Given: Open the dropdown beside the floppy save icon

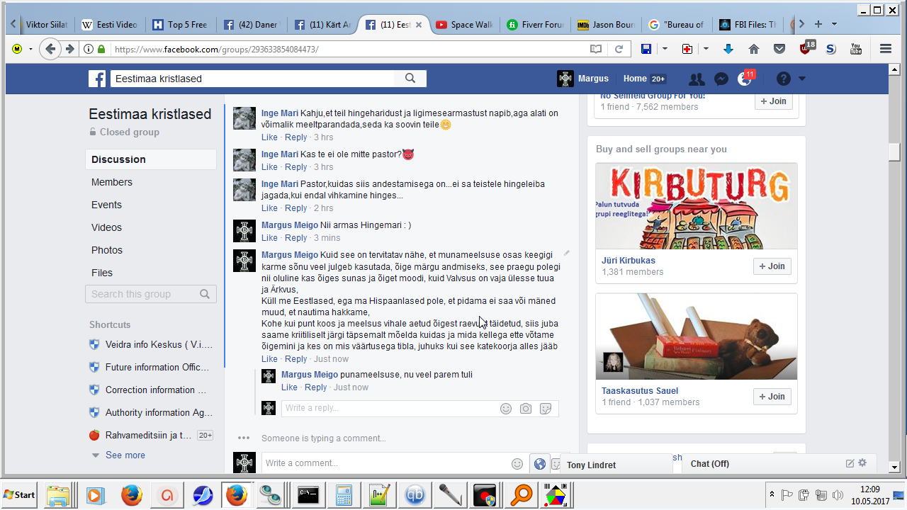Looking at the screenshot, I should pos(665,49).
